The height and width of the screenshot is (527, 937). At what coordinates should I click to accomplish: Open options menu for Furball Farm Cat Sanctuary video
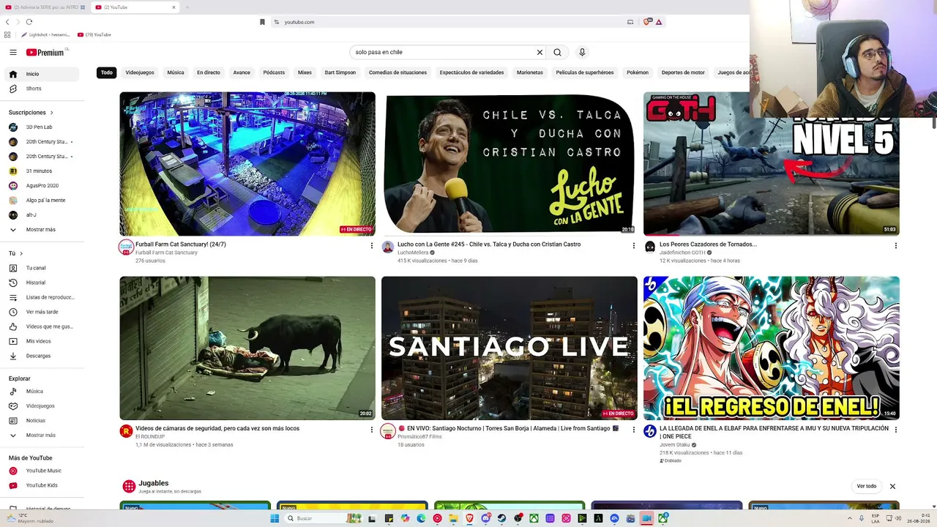372,246
